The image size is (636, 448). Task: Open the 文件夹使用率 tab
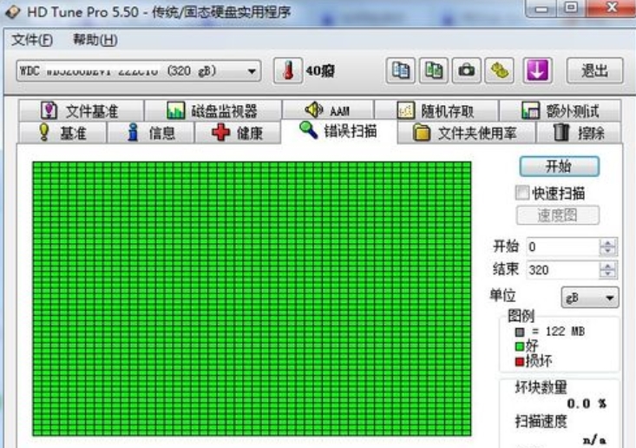pos(466,133)
